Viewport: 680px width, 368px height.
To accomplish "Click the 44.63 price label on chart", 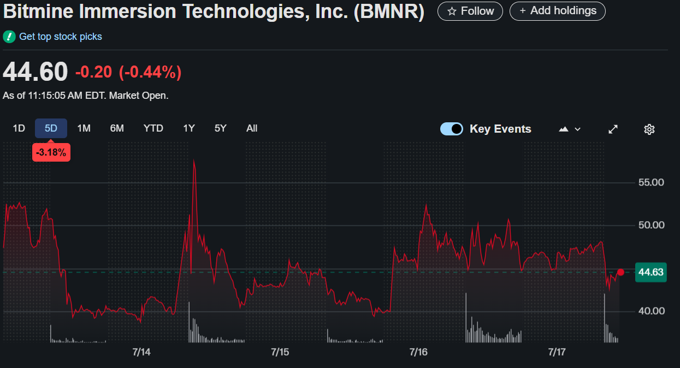I will [x=651, y=272].
